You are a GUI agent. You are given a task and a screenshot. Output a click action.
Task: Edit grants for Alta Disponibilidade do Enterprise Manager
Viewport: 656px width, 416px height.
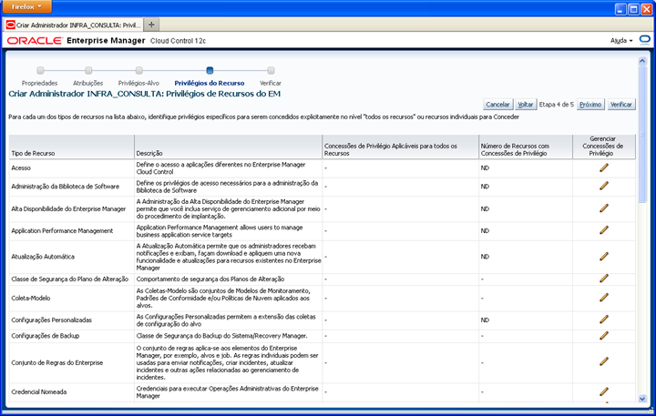604,208
